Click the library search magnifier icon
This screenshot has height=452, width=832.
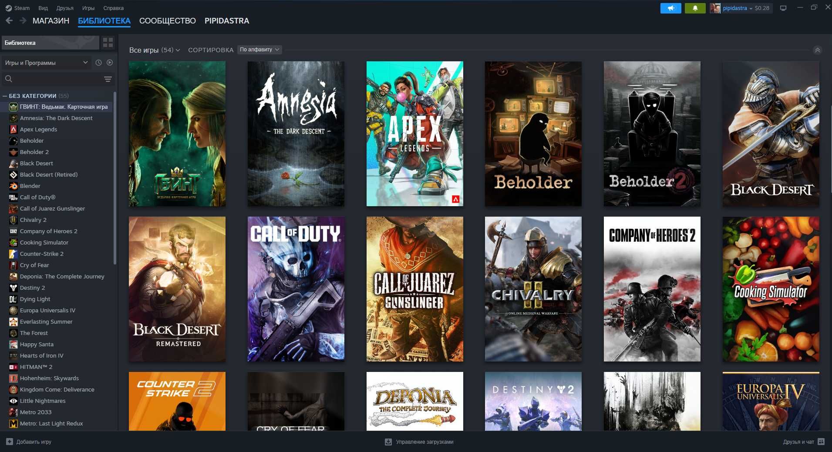[x=9, y=79]
